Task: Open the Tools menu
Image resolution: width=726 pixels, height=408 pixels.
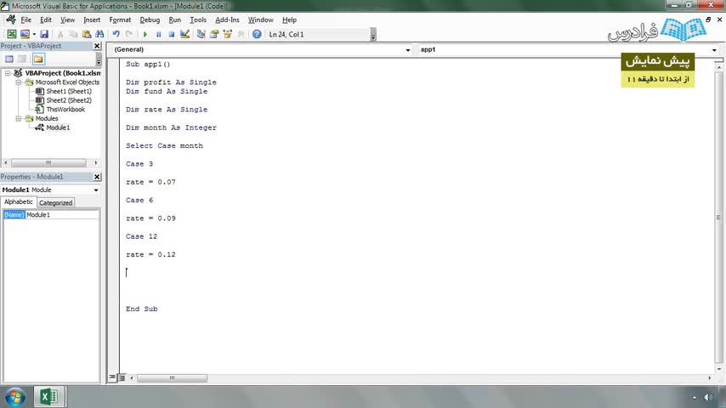Action: click(198, 20)
